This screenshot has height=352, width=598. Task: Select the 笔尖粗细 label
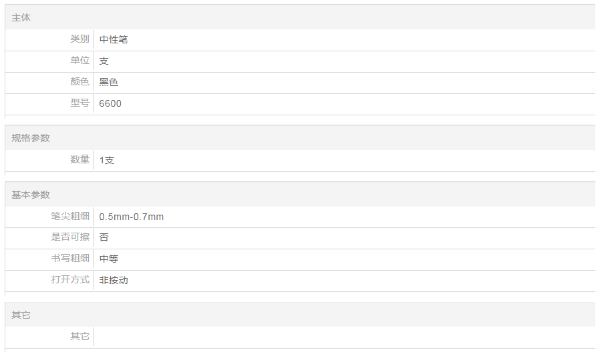[x=70, y=216]
